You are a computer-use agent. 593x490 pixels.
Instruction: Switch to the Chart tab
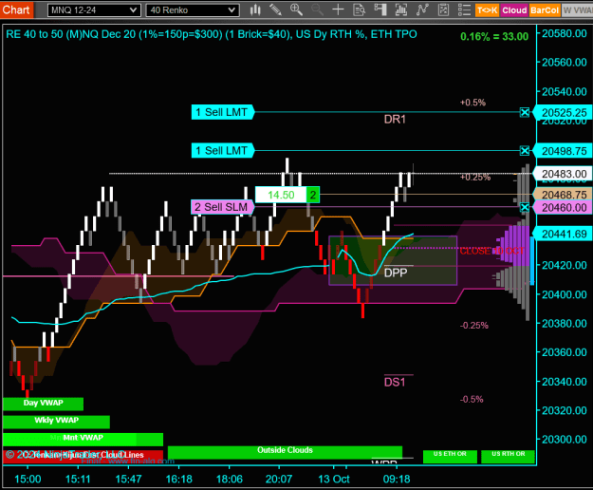point(16,9)
